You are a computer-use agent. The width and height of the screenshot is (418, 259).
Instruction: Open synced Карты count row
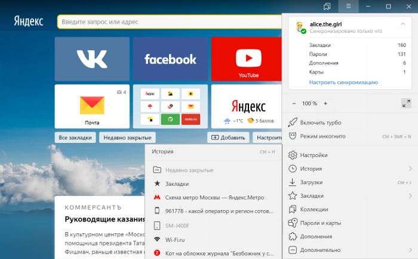pos(357,72)
